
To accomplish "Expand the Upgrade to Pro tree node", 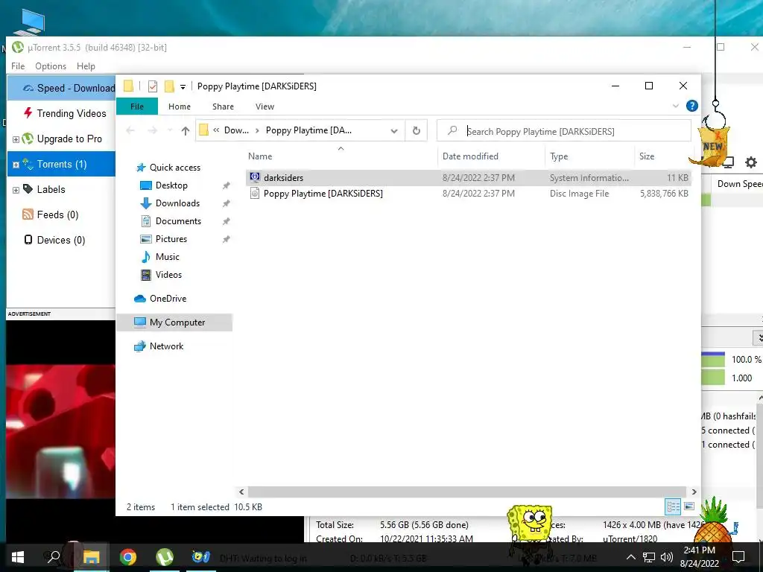I will coord(16,139).
